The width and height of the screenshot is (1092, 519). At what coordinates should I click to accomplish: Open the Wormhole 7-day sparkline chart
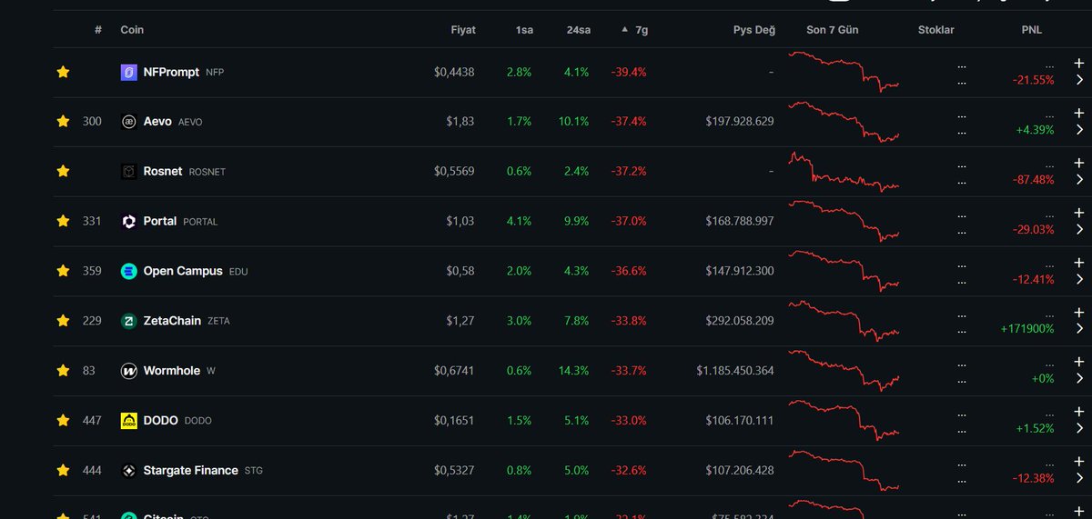[x=844, y=371]
